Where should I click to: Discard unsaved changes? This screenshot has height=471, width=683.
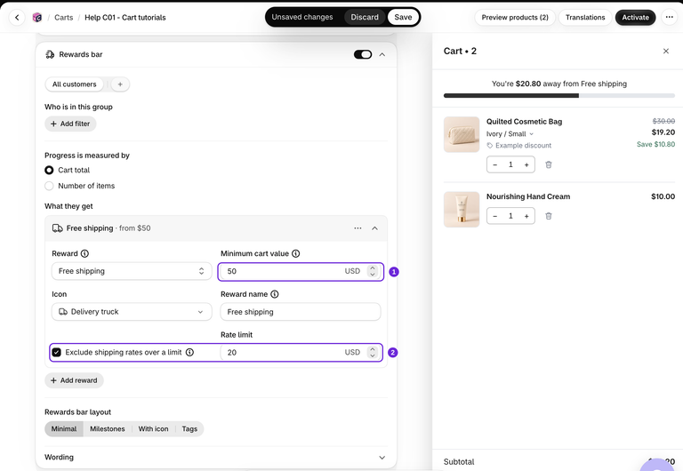click(365, 17)
